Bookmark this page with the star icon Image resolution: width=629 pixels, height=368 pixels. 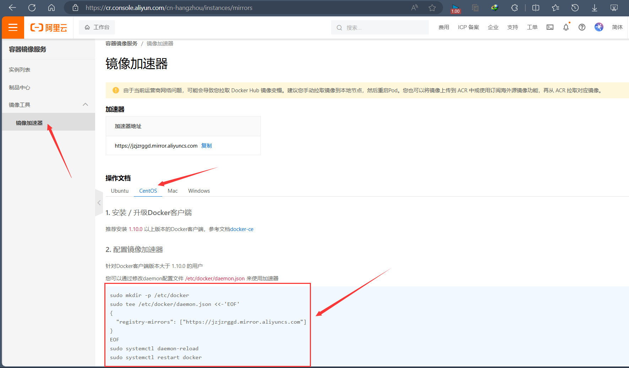point(432,7)
